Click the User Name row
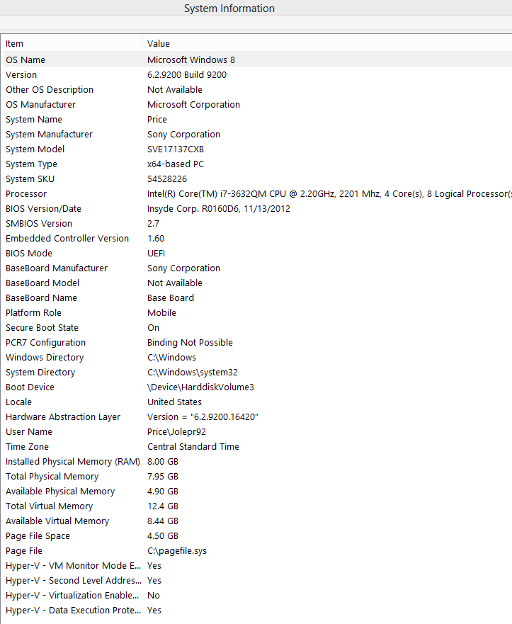The height and width of the screenshot is (624, 512). click(29, 432)
